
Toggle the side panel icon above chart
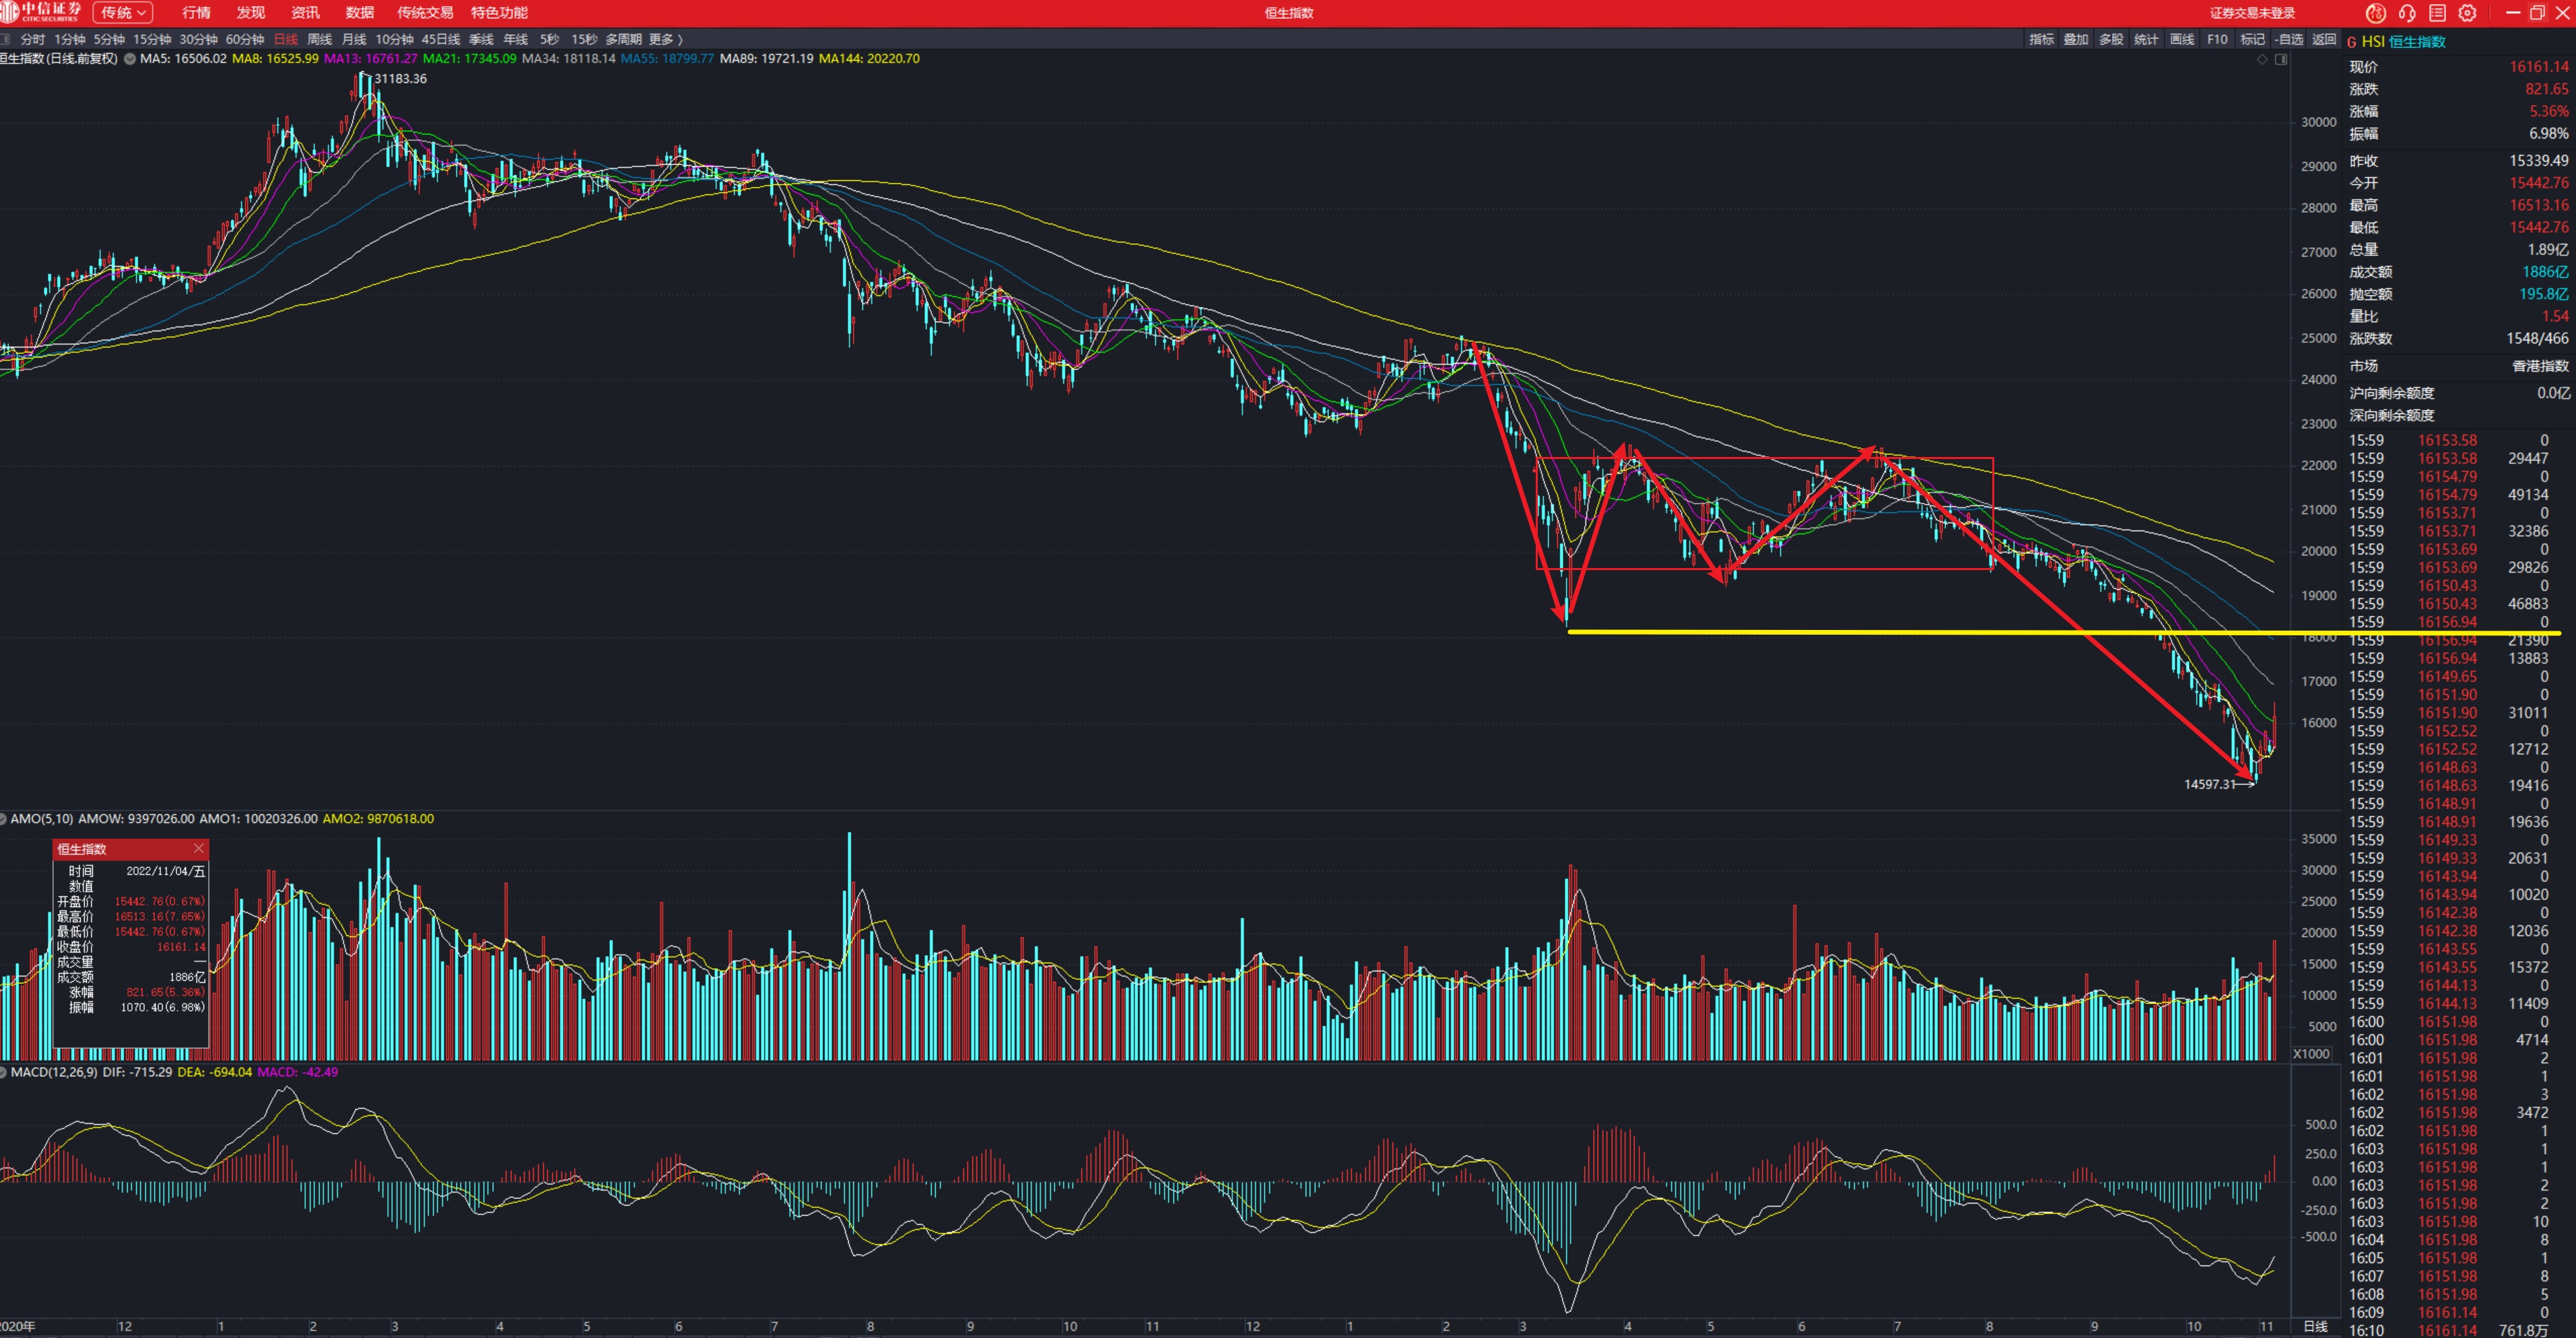point(2281,60)
